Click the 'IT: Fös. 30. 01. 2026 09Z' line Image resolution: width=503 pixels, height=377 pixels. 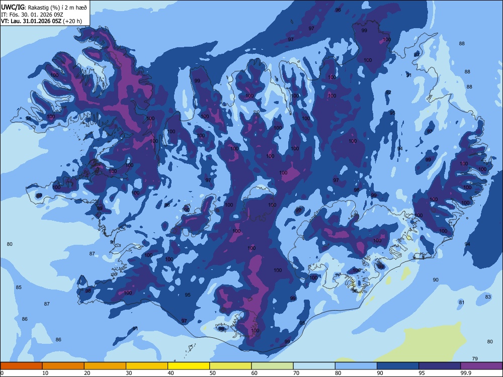pos(32,15)
